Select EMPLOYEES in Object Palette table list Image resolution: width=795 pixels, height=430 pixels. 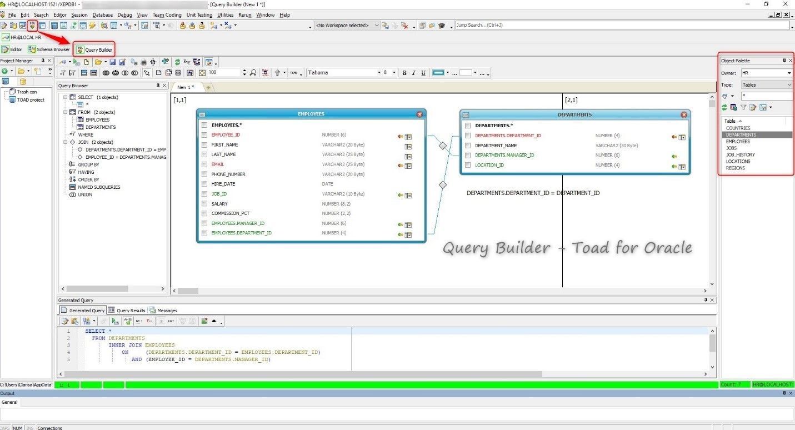coord(738,142)
